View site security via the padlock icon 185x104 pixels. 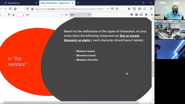tap(32, 9)
